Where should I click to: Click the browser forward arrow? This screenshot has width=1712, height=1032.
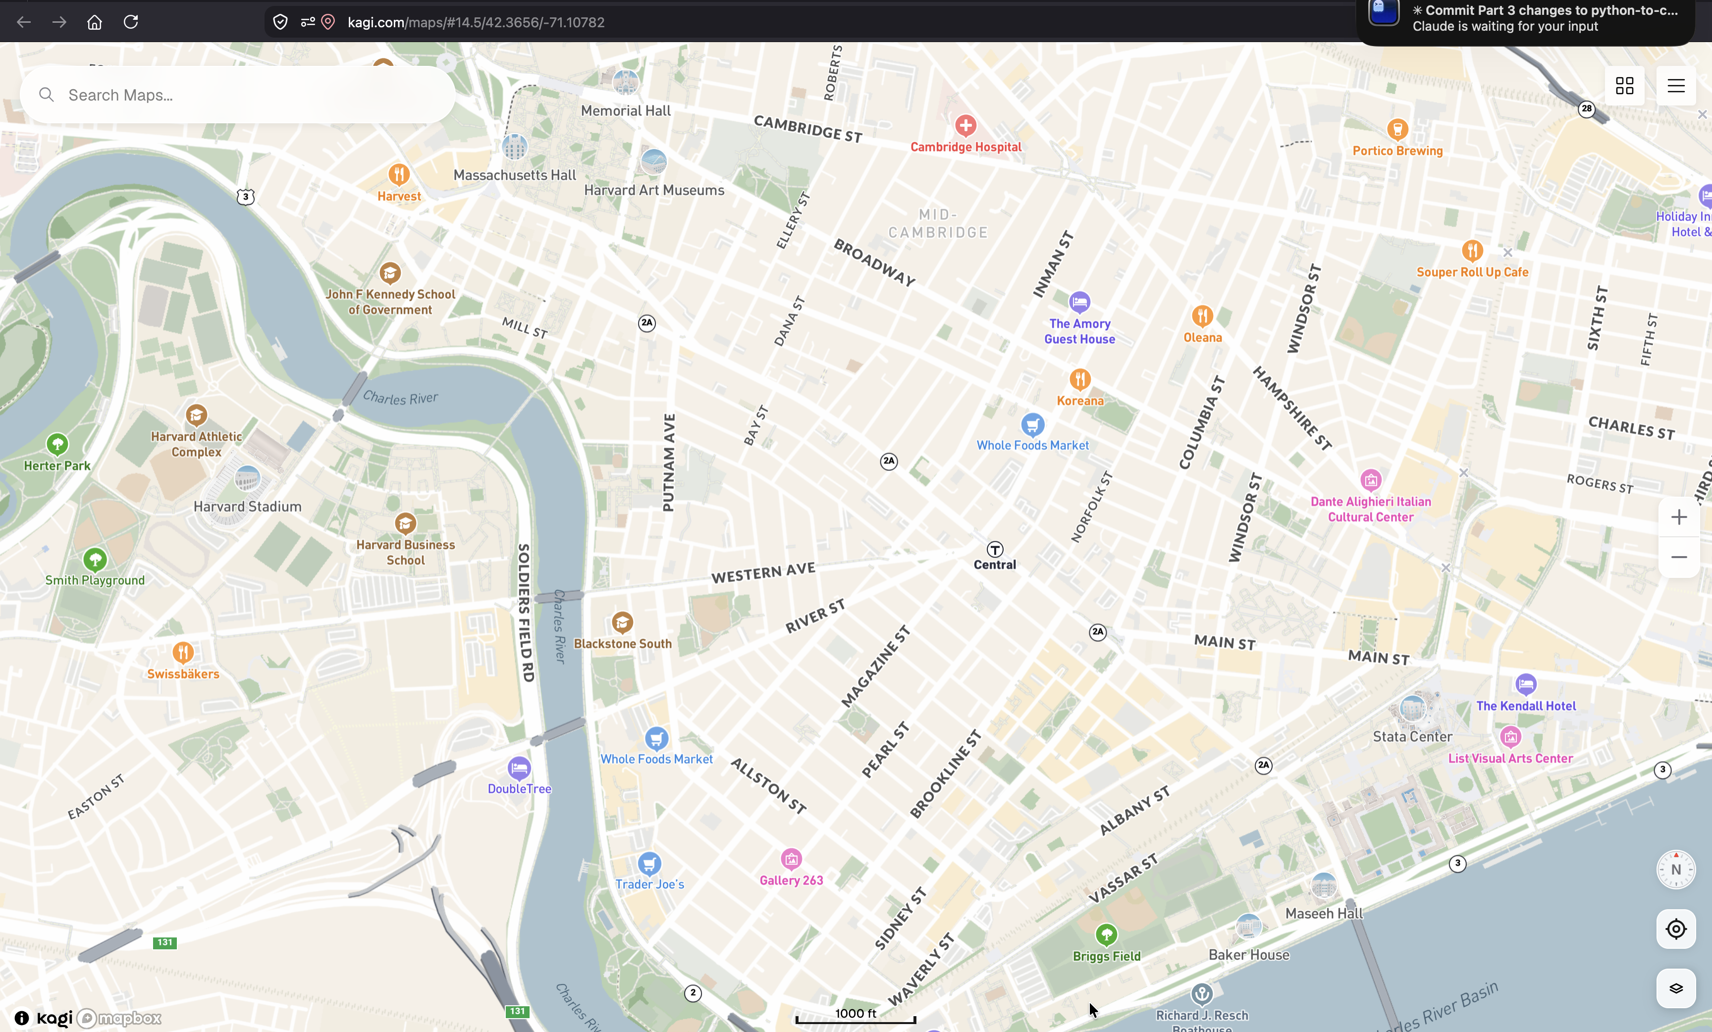pos(59,22)
